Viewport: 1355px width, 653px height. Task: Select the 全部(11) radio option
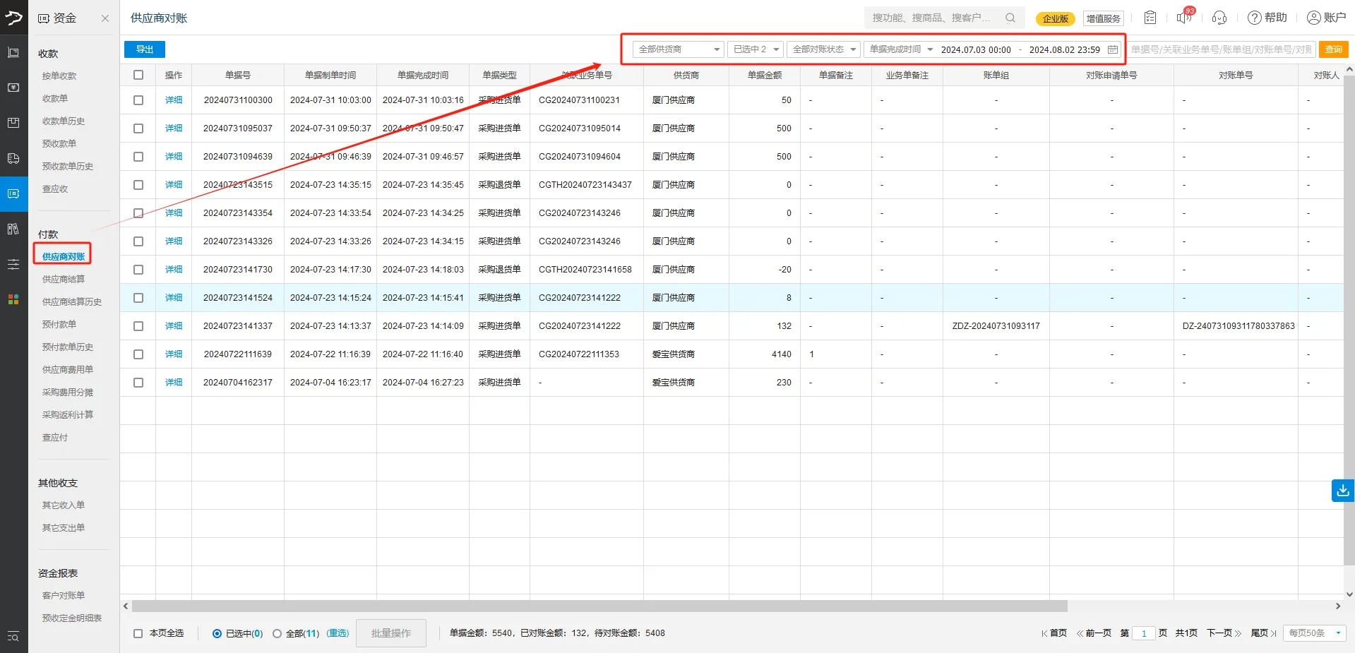coord(277,633)
